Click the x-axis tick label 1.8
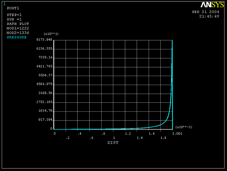The height and width of the screenshot is (171, 227). point(163,138)
